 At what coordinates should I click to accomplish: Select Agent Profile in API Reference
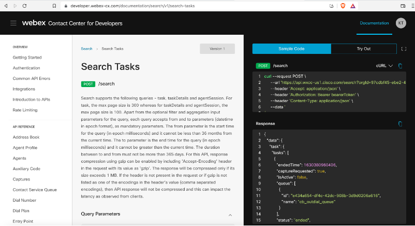pyautogui.click(x=25, y=148)
